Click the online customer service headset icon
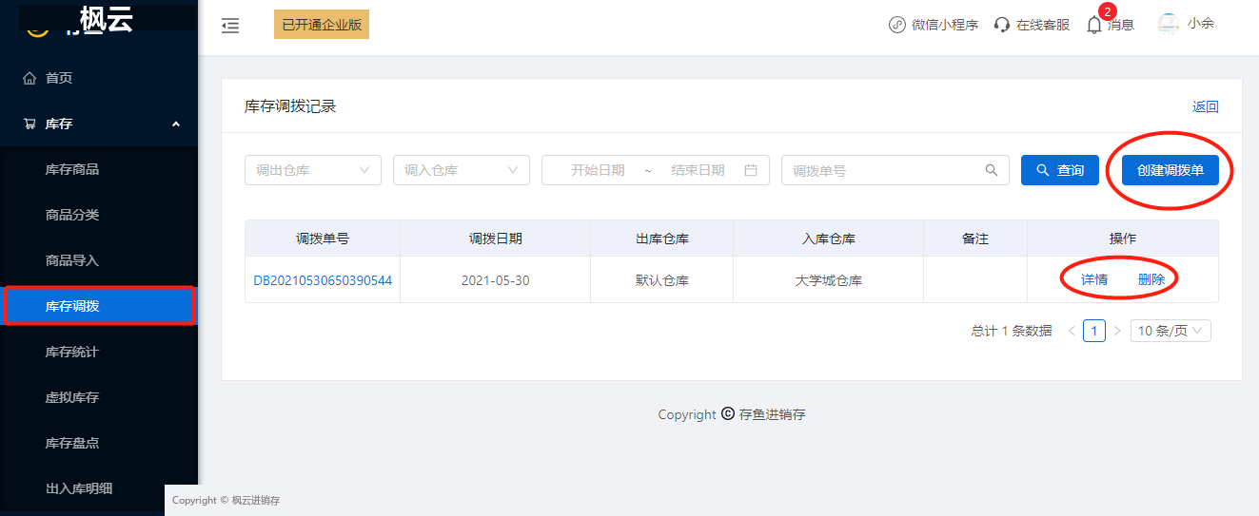The height and width of the screenshot is (516, 1259). click(1002, 25)
